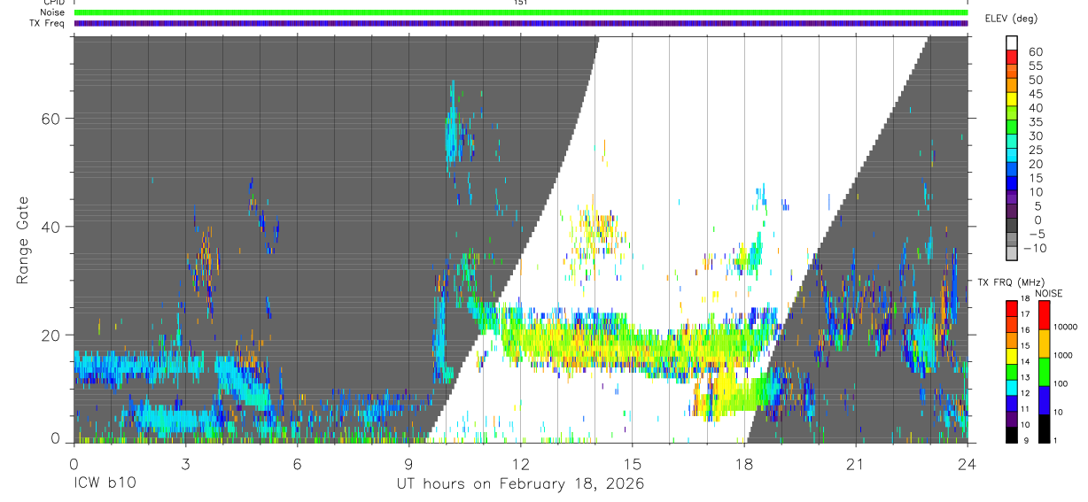Click the 'ELEV (deg)' colorbar title
The width and height of the screenshot is (1088, 502).
tap(1012, 18)
